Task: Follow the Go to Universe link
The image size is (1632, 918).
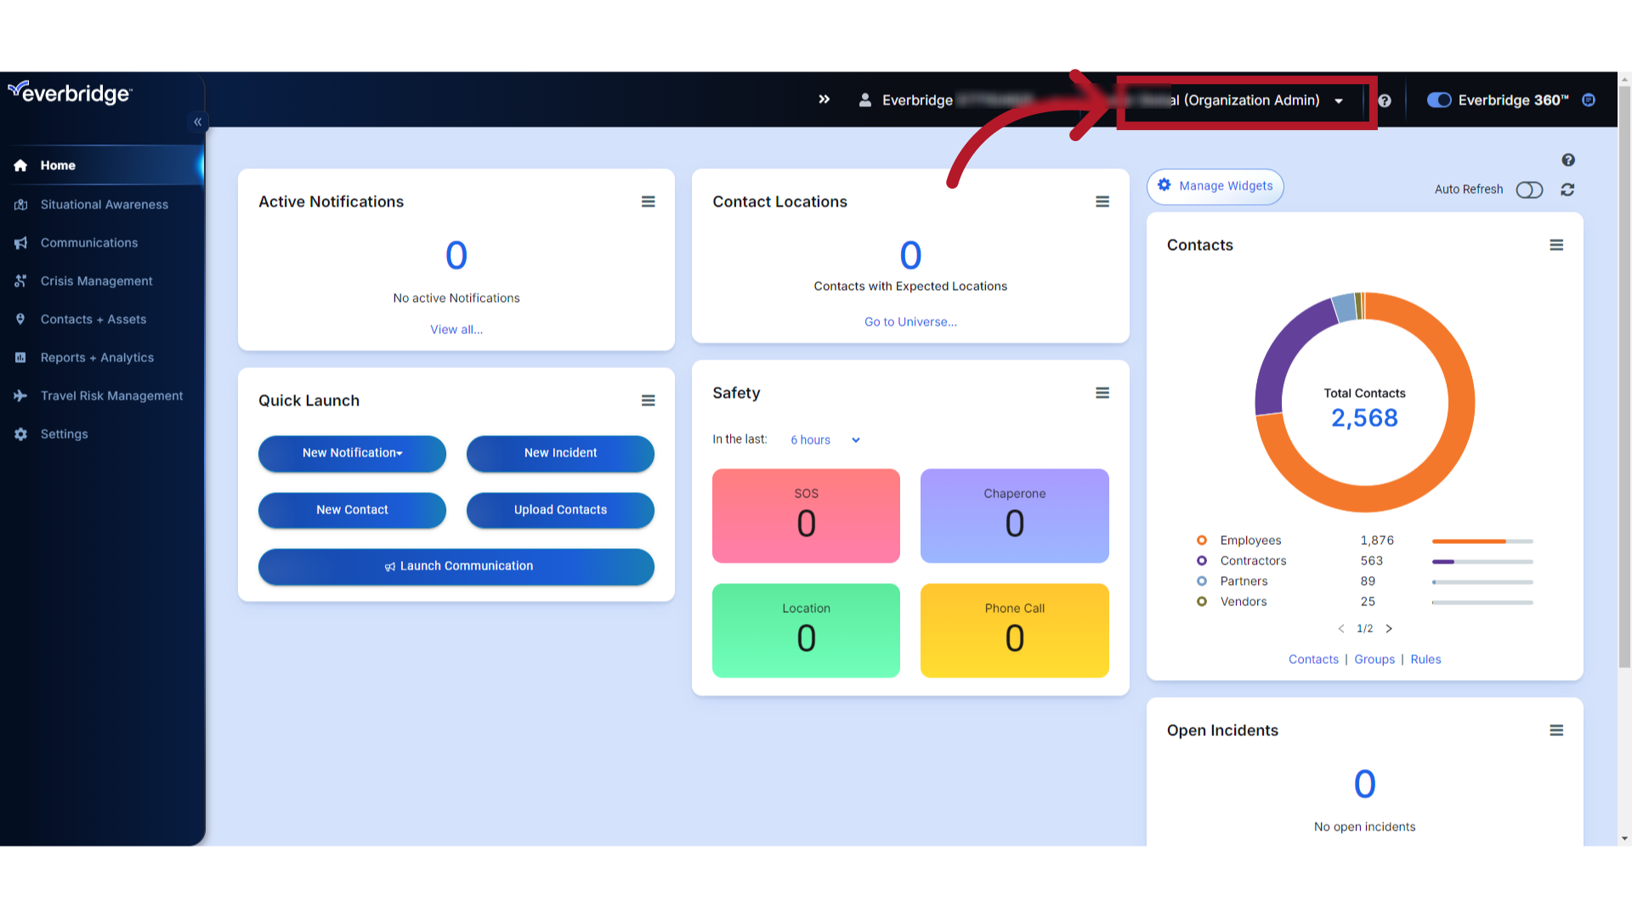Action: [x=910, y=321]
